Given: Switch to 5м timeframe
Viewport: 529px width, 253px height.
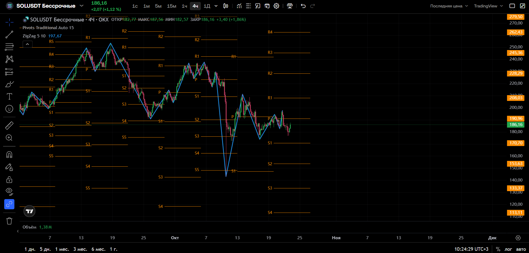Looking at the screenshot, I should (158, 6).
